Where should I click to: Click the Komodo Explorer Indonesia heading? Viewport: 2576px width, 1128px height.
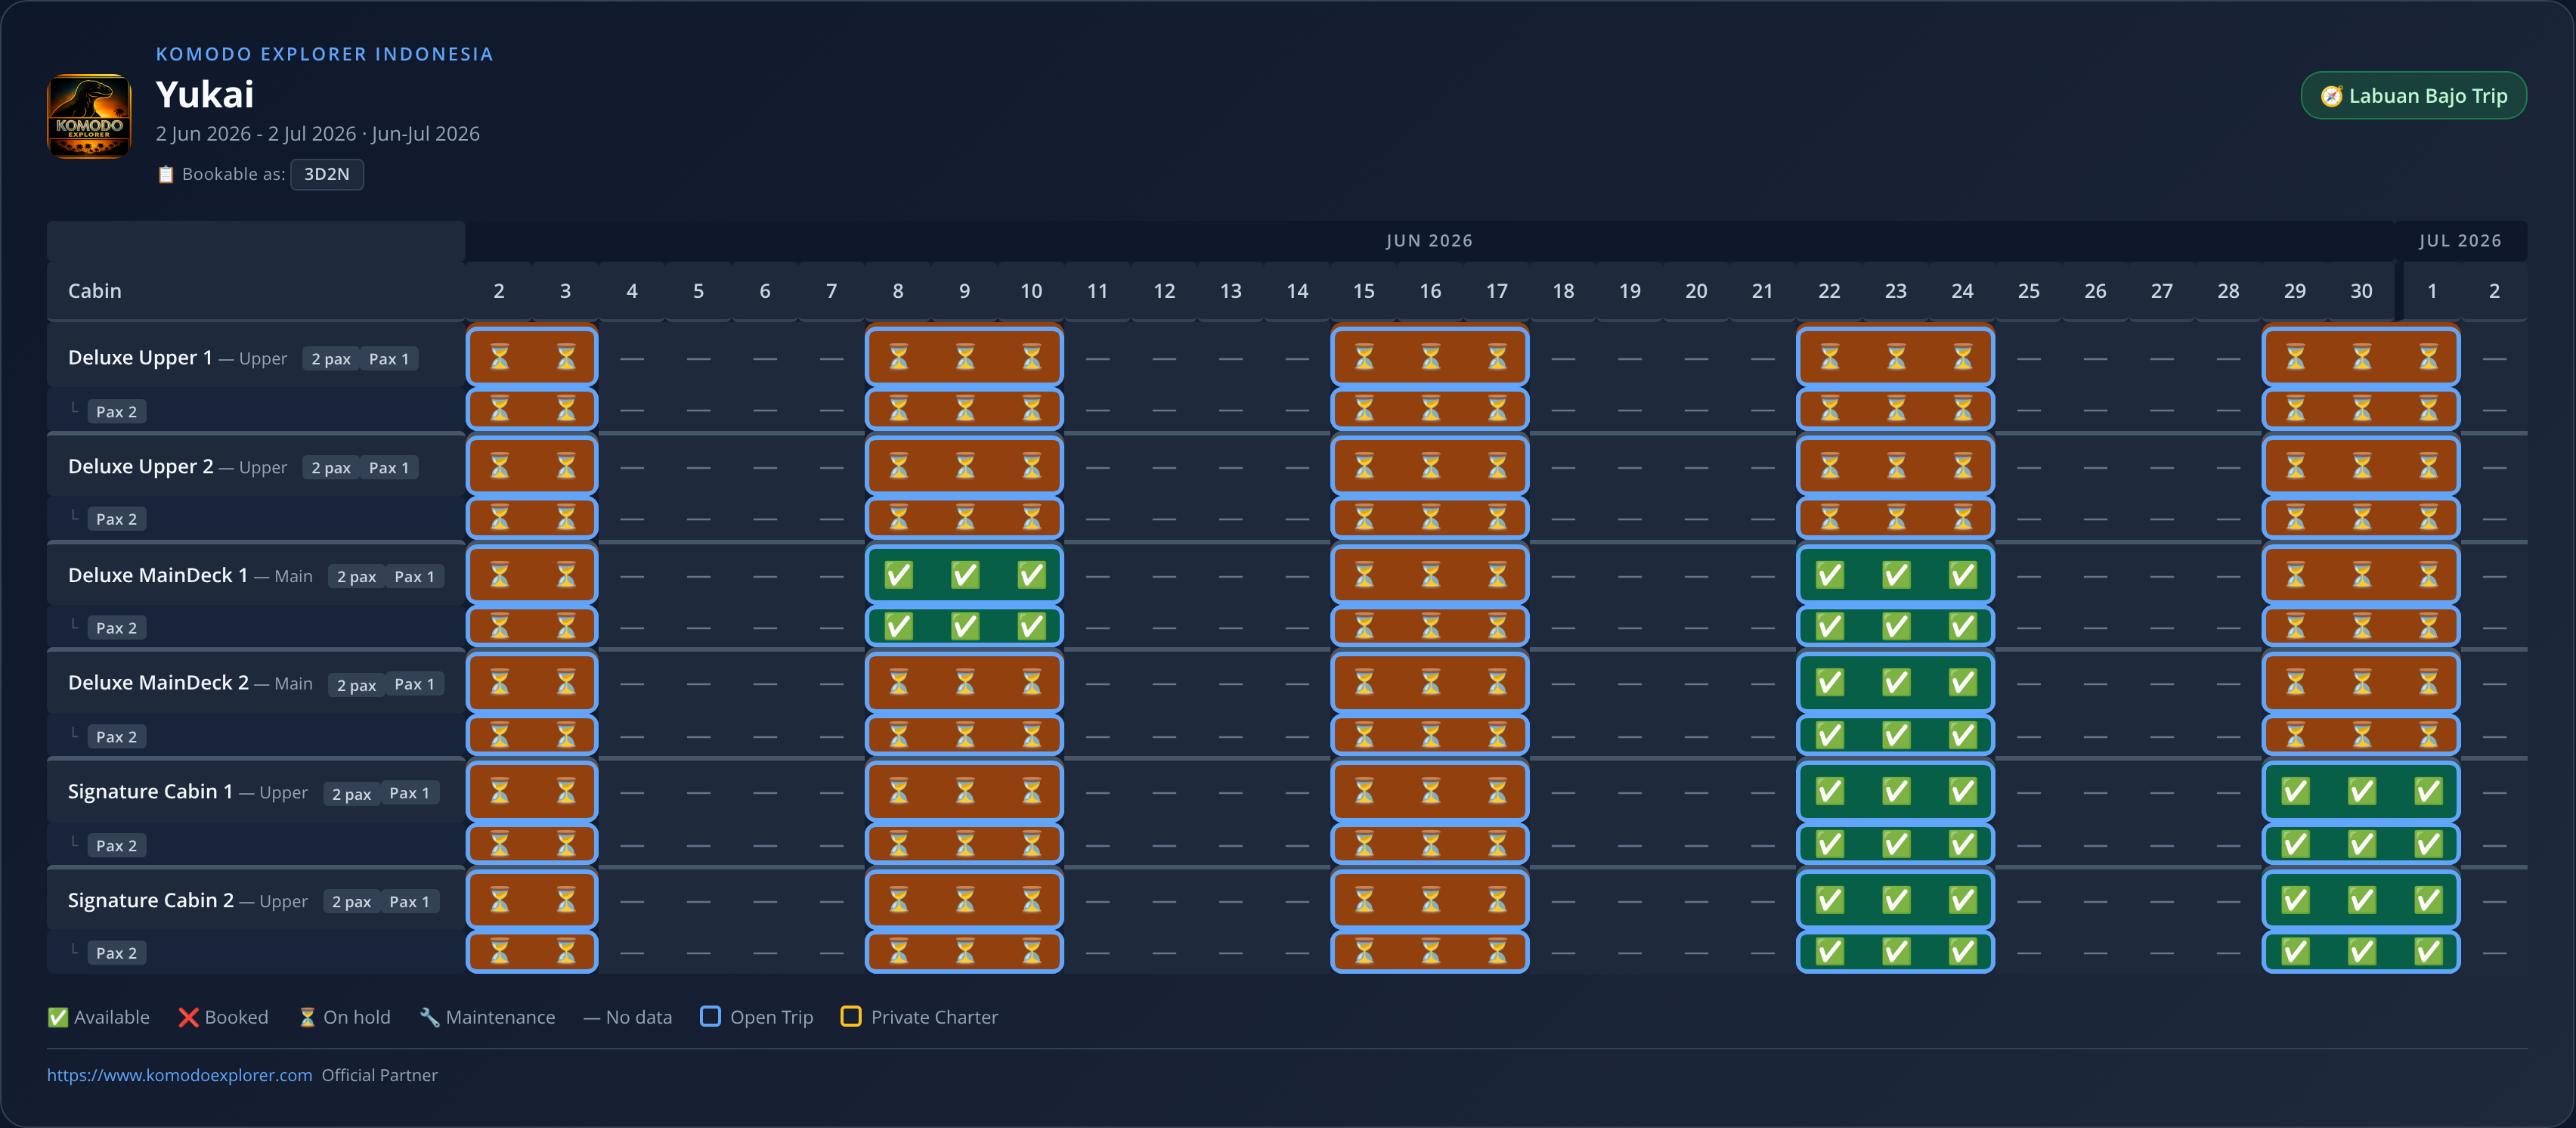(325, 54)
